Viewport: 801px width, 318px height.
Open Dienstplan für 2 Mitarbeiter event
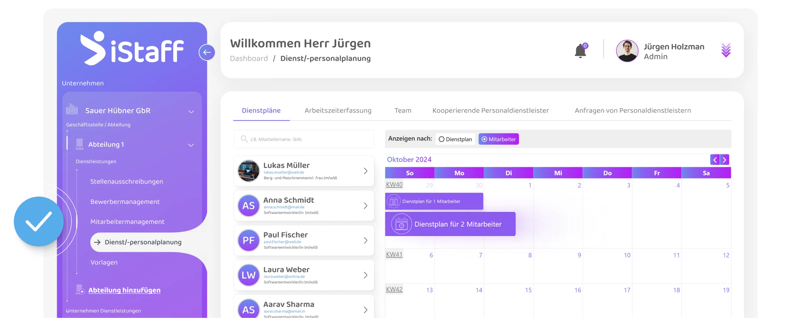[x=450, y=224]
